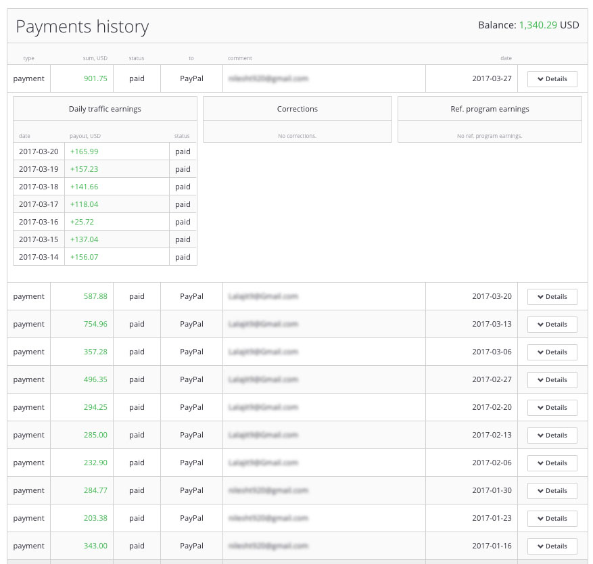Open Details for the 2017-02-13 payment
Viewport: 593px width, 564px height.
coord(552,436)
